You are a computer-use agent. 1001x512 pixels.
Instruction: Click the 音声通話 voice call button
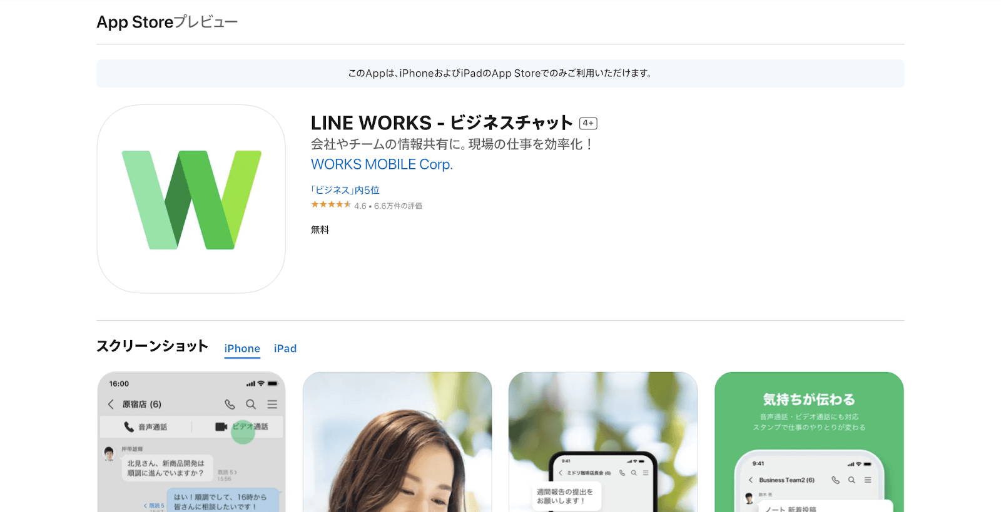point(145,427)
